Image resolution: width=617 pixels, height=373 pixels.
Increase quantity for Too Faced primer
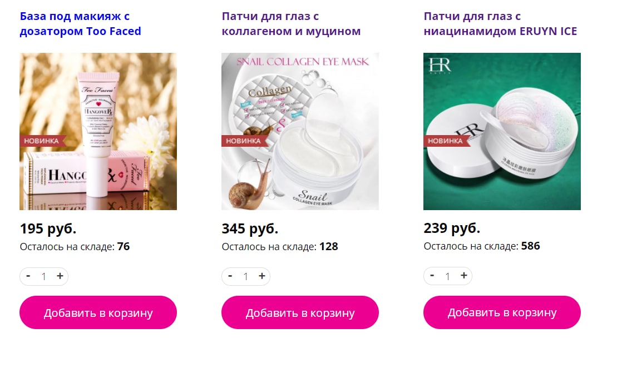click(60, 276)
